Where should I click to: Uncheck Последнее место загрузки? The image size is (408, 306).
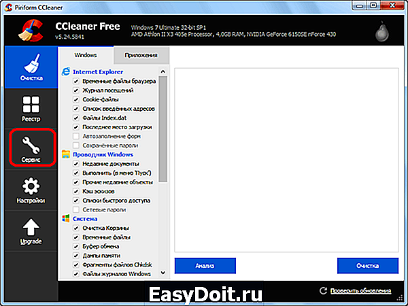75,127
